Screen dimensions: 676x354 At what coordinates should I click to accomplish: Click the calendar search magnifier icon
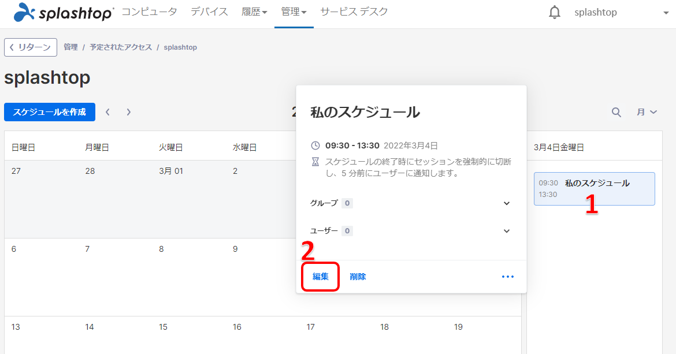616,113
